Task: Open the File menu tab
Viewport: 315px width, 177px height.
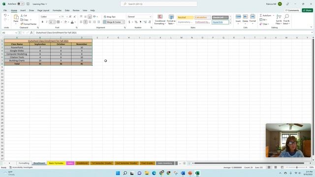Action: tap(5, 10)
